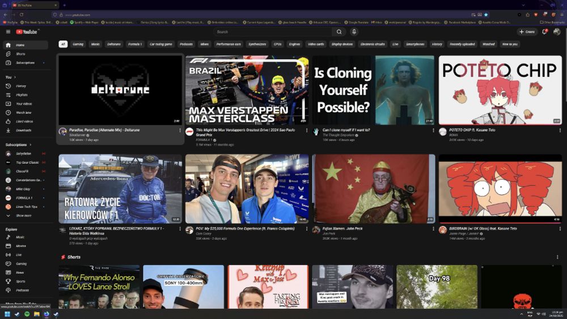Select the All filter chip
Screen dimensions: 567x319
63,44
